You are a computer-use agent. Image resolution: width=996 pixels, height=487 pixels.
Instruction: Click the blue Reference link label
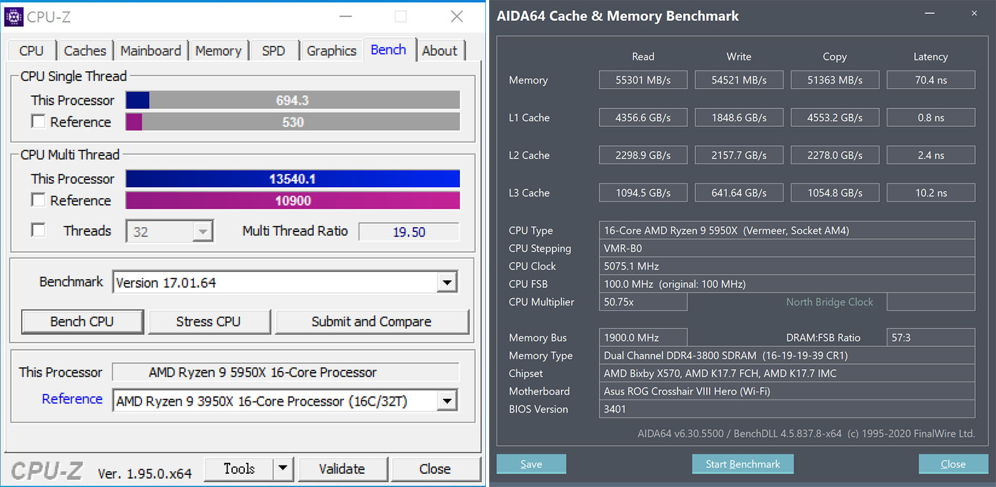click(x=72, y=399)
